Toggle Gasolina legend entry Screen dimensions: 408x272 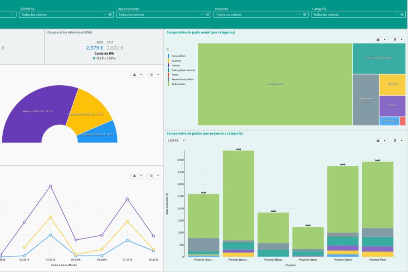[175, 61]
